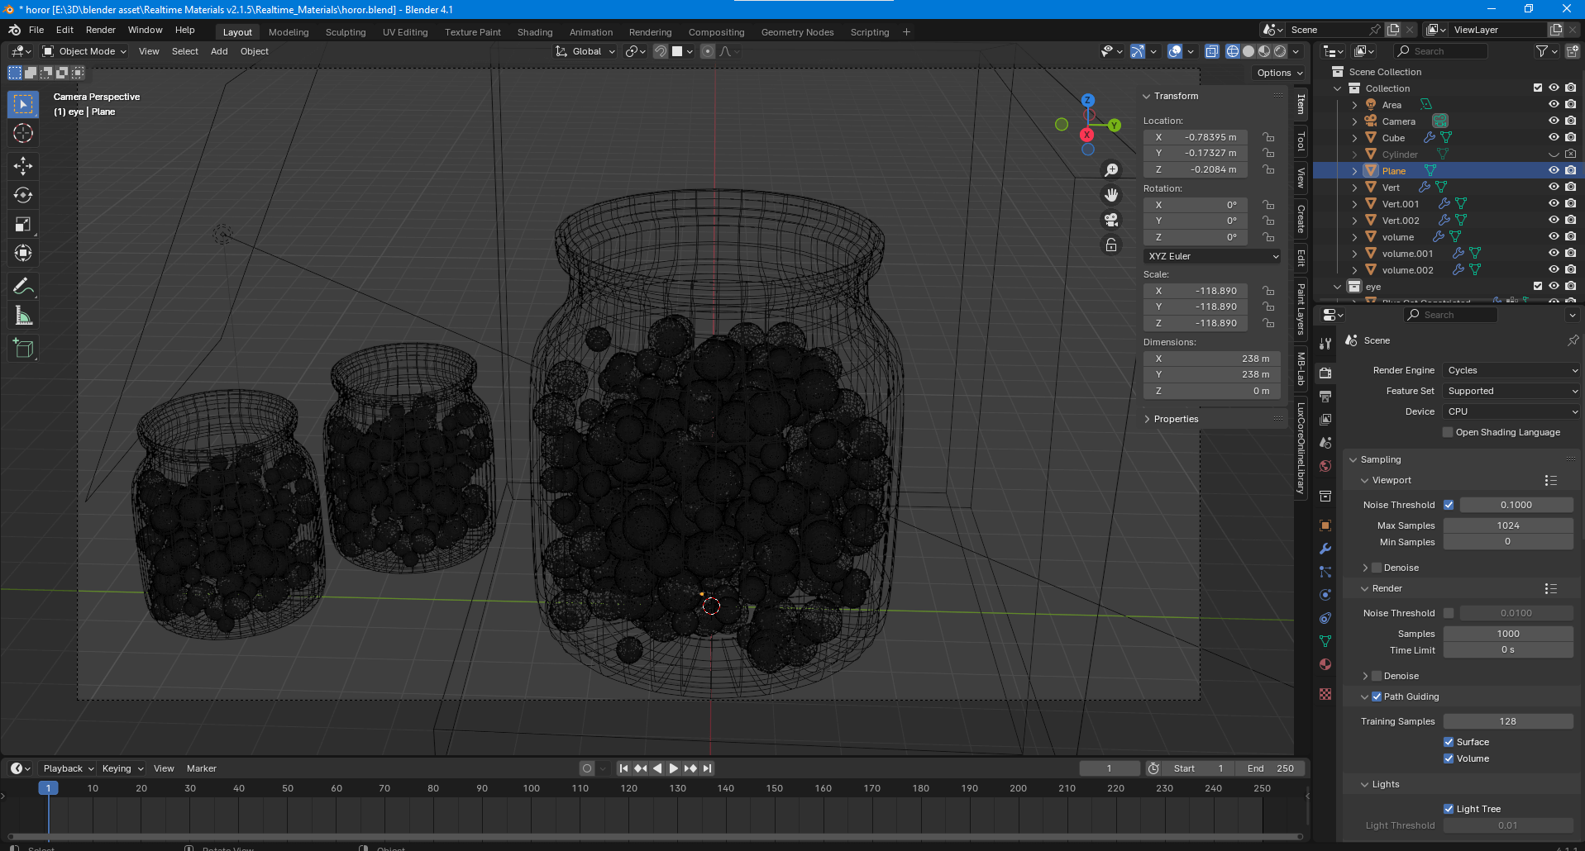
Task: Open the XYZ Euler rotation mode dropdown
Action: tap(1213, 256)
